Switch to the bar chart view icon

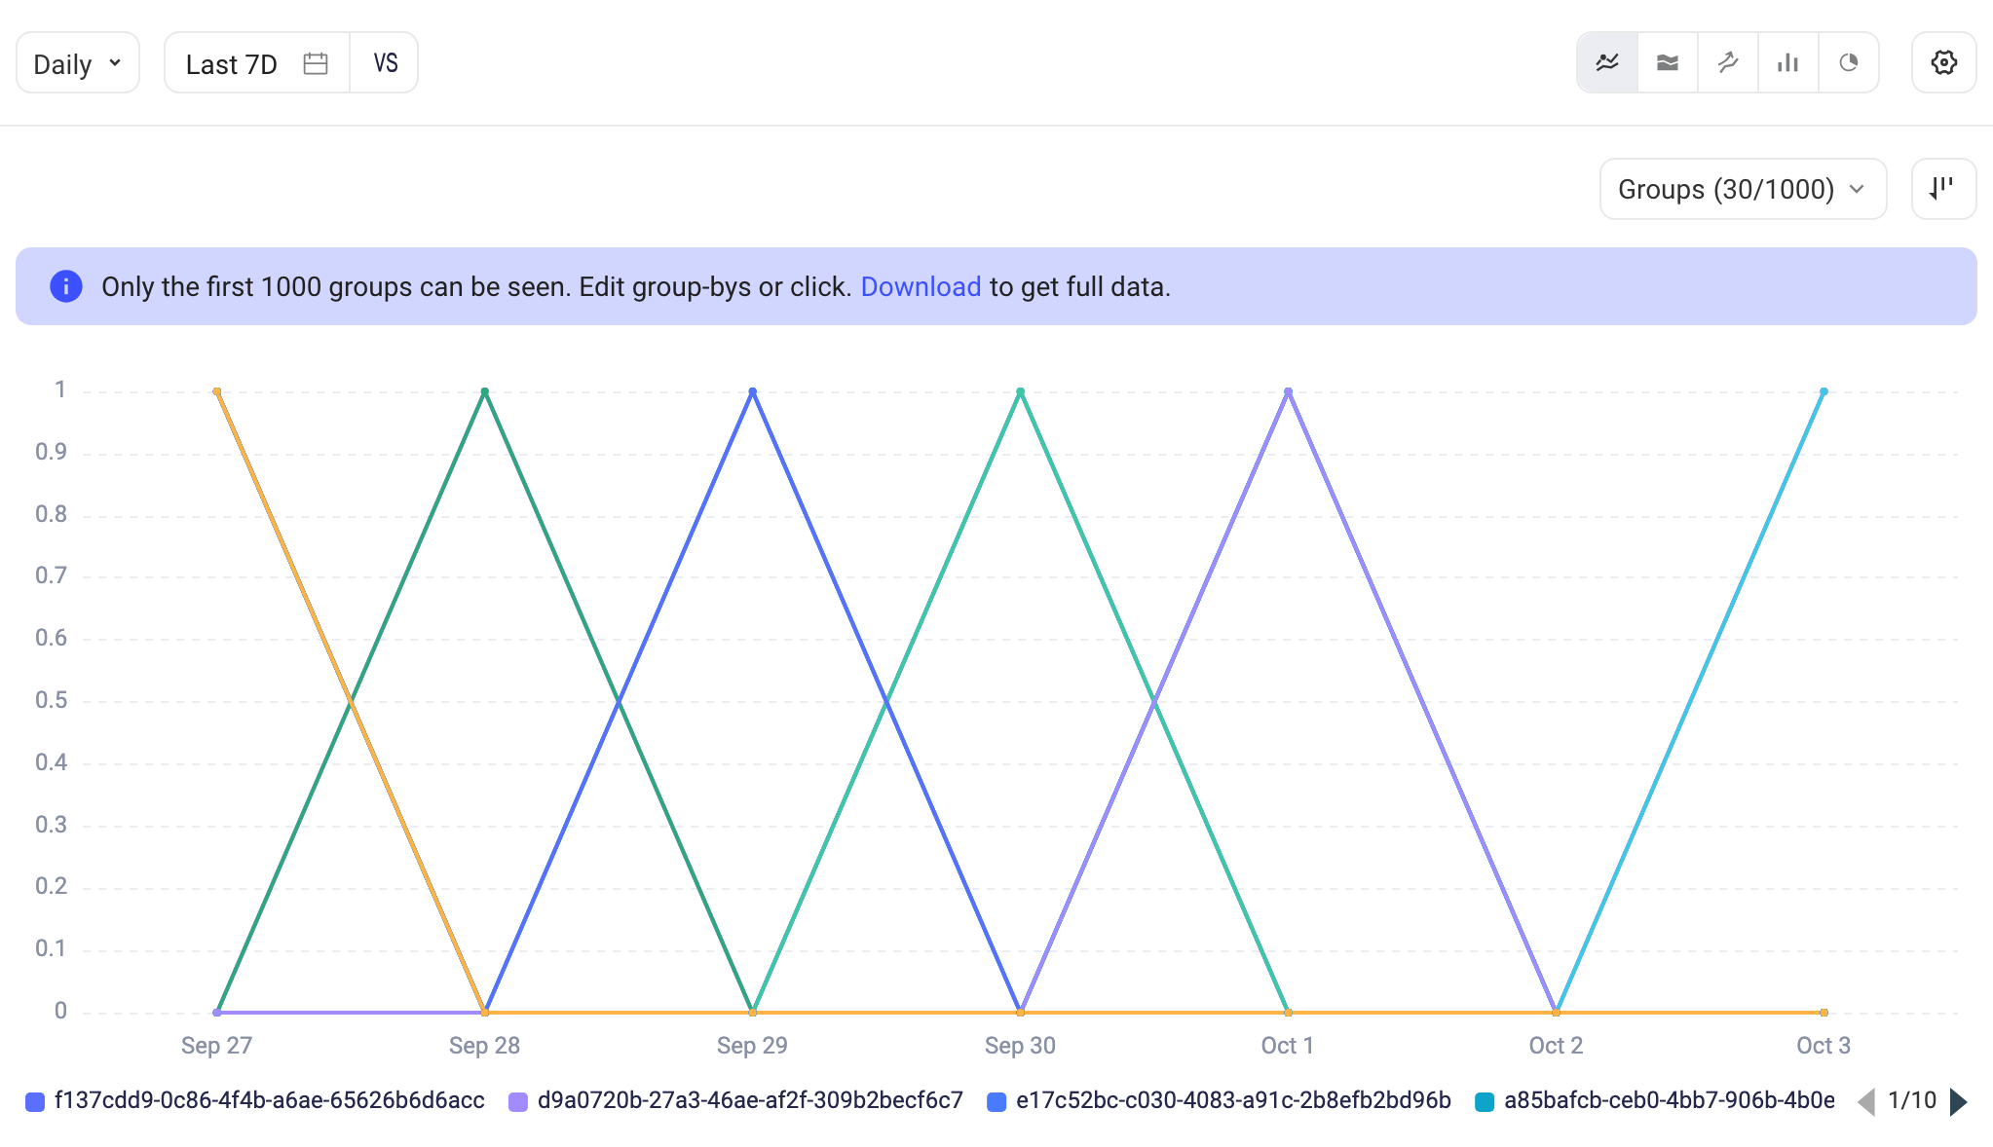coord(1788,62)
